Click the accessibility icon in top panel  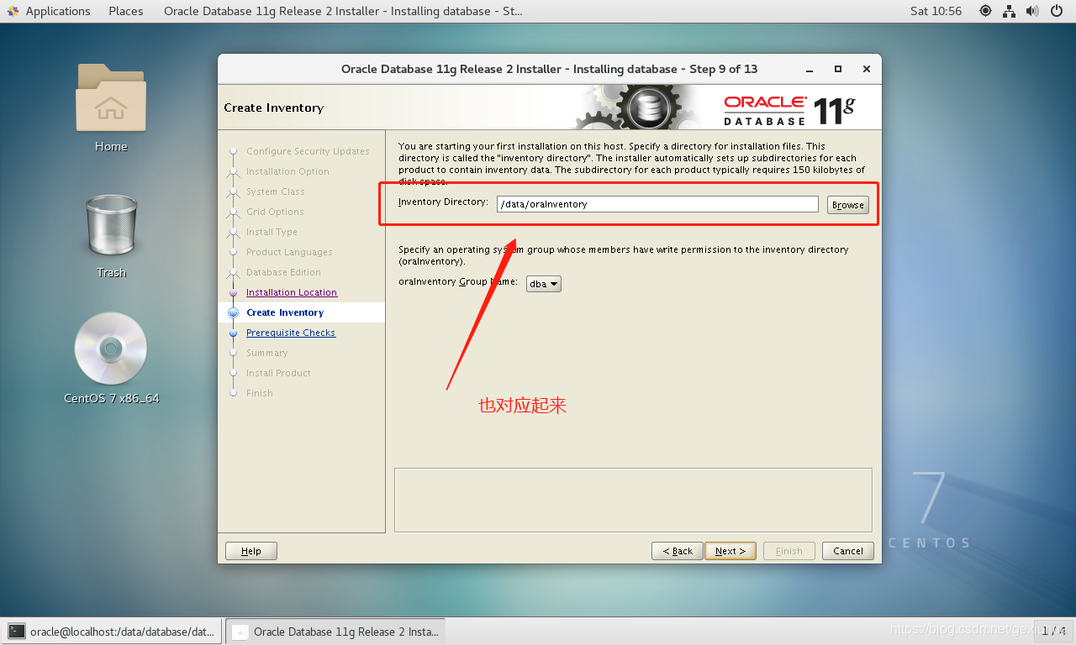[x=986, y=11]
